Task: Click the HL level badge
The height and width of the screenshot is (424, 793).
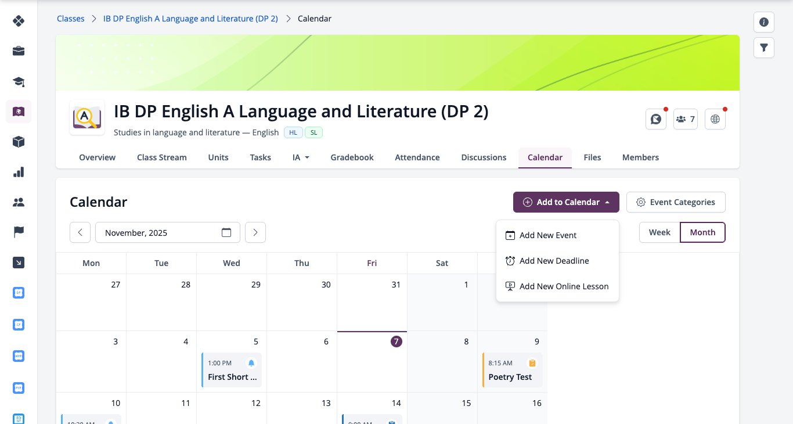Action: pos(293,132)
